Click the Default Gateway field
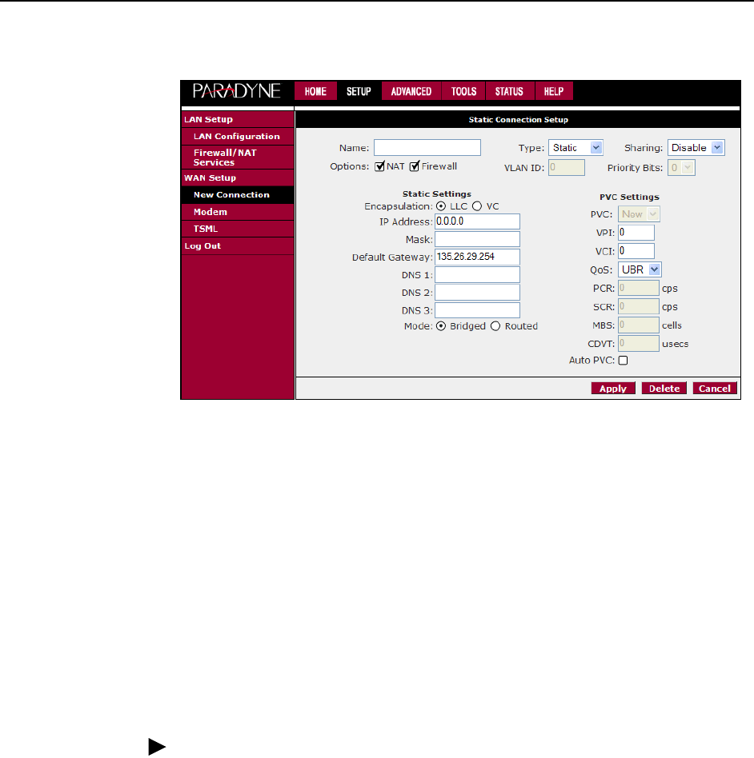 tap(477, 257)
